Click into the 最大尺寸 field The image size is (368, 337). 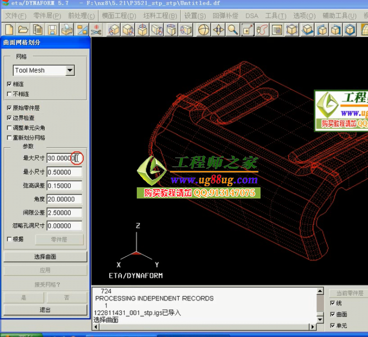tap(64, 158)
